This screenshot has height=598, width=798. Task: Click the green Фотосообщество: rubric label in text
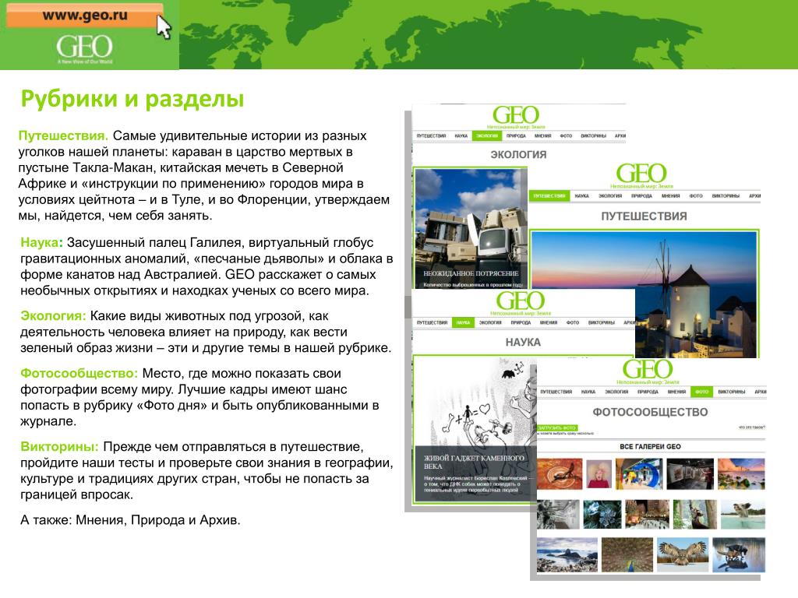point(79,373)
